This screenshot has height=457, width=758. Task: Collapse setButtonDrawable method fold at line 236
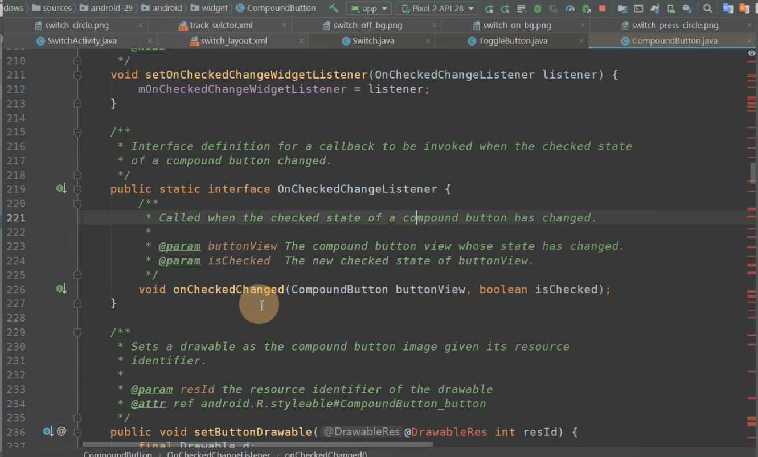(77, 432)
